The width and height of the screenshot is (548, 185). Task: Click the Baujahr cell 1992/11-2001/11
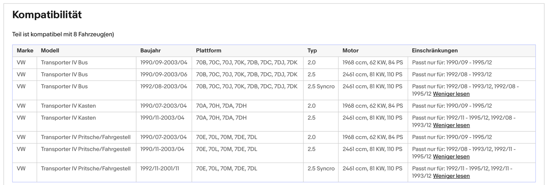coord(159,168)
